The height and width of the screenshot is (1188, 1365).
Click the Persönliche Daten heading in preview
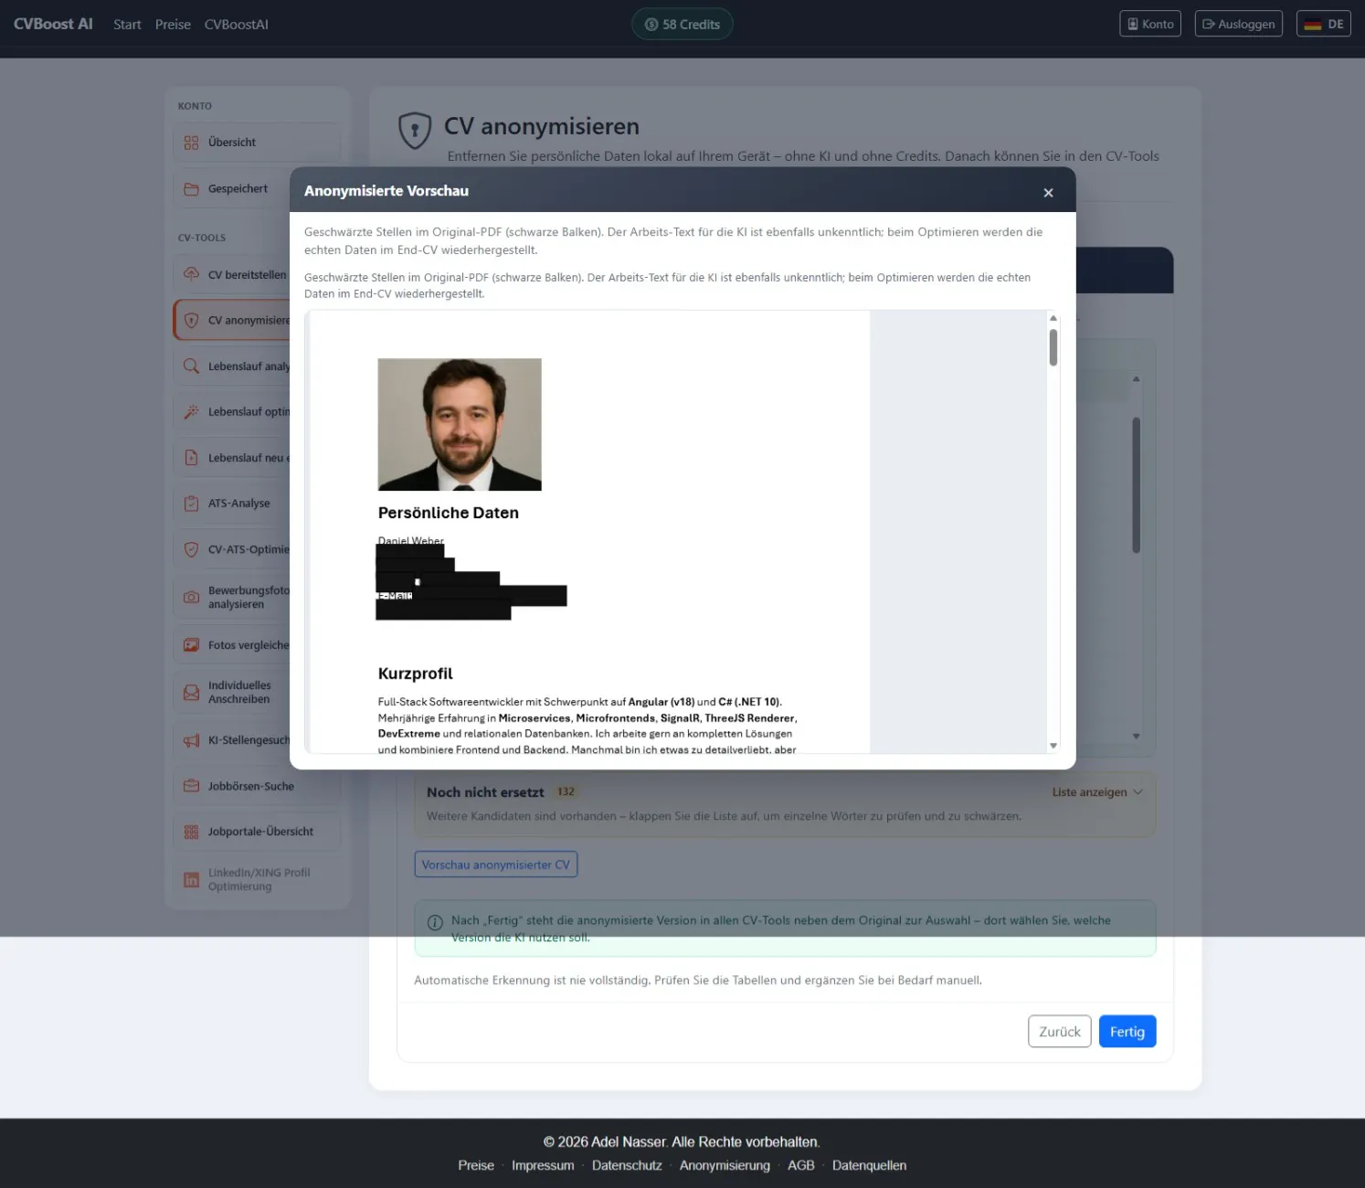pyautogui.click(x=449, y=513)
